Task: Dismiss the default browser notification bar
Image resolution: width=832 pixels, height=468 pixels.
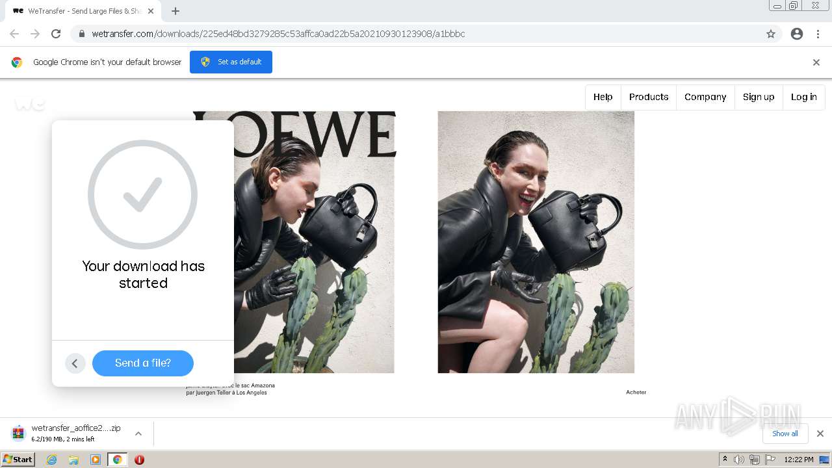Action: tap(816, 62)
